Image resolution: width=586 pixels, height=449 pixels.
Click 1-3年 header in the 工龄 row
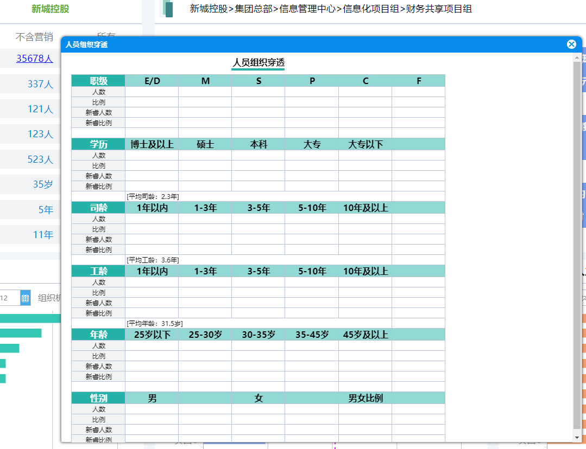(205, 271)
